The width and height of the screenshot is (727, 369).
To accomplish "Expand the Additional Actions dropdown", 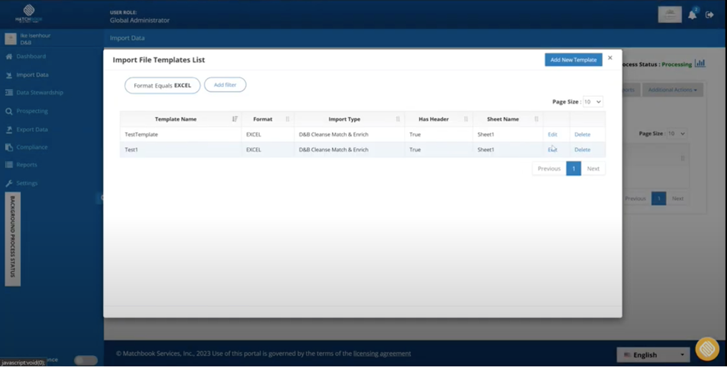I will (x=672, y=90).
